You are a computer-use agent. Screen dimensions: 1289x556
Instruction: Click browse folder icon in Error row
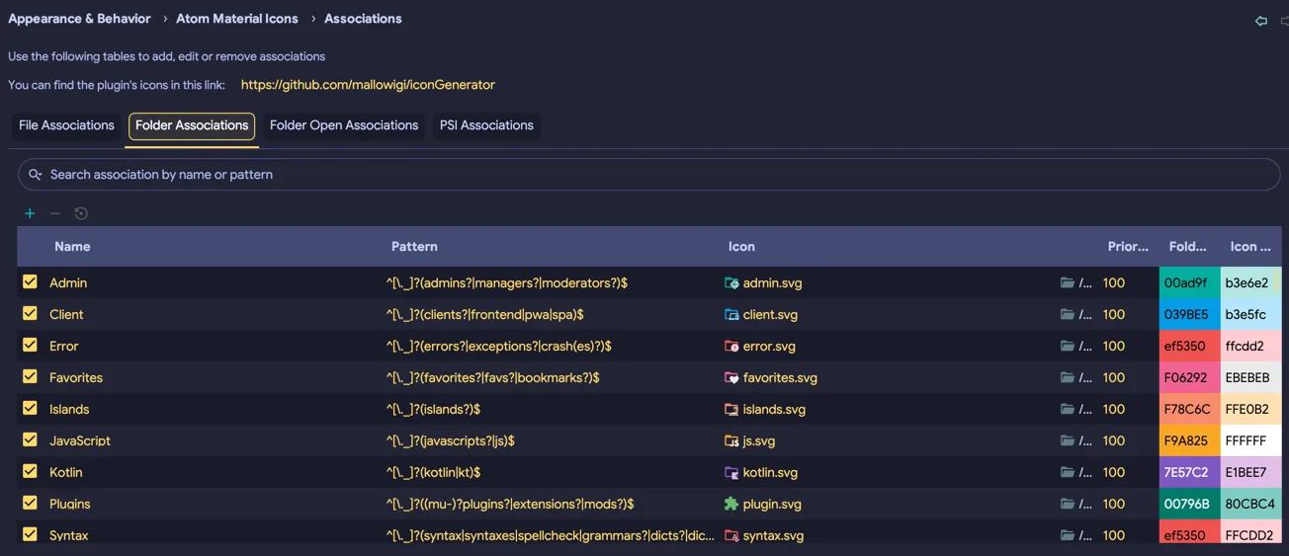coord(1068,346)
